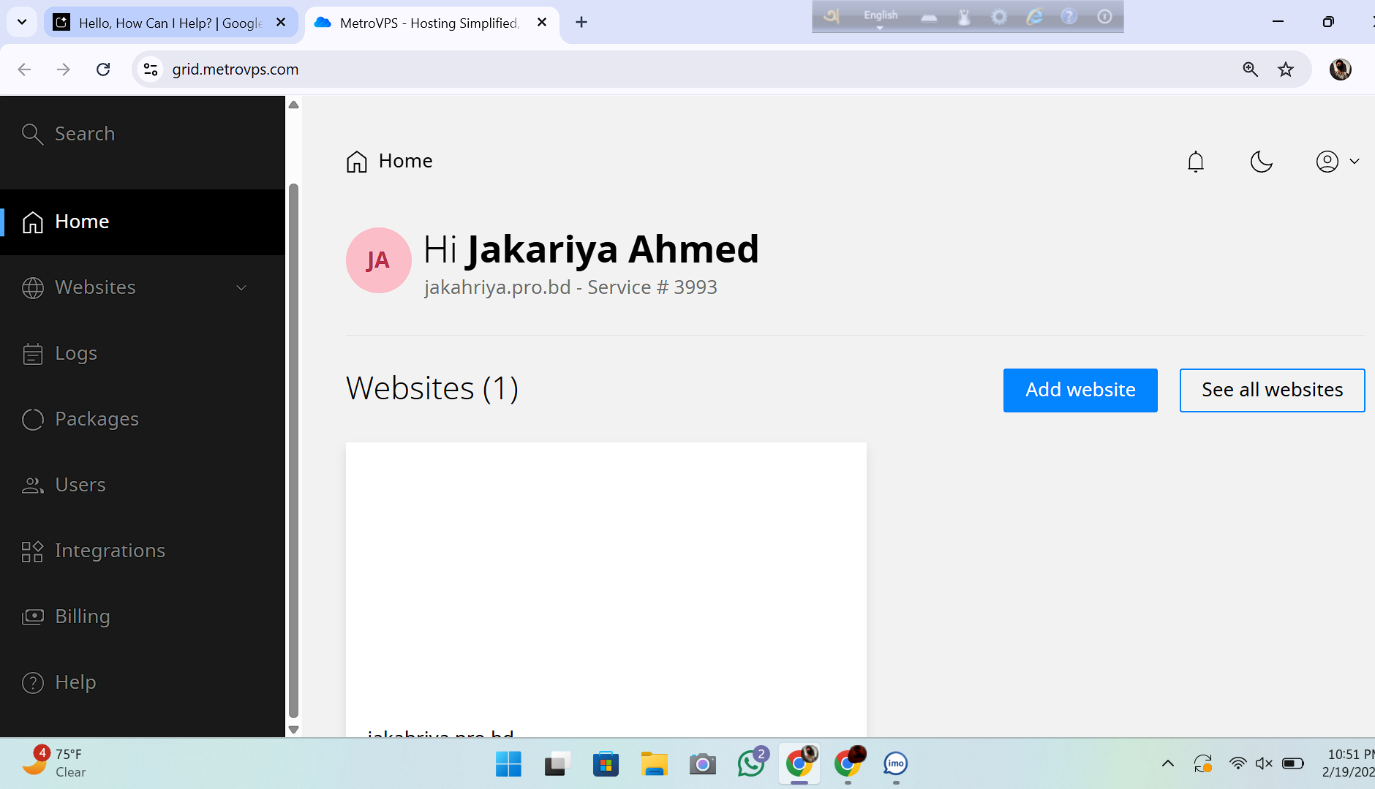Open the user account dropdown menu
Image resolution: width=1375 pixels, height=789 pixels.
tap(1337, 161)
